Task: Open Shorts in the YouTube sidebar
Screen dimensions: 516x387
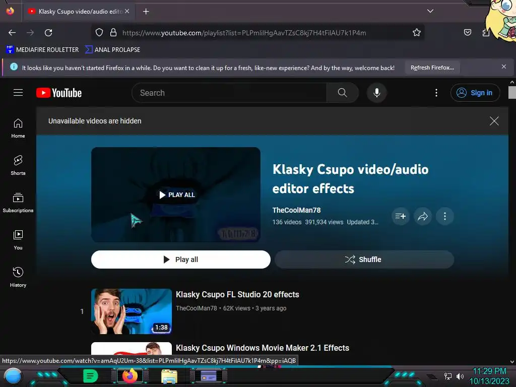Action: point(18,165)
